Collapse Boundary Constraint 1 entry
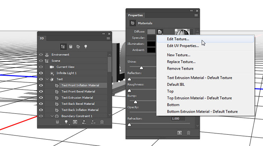Viewport: 263px width, 146px height. coord(52,116)
